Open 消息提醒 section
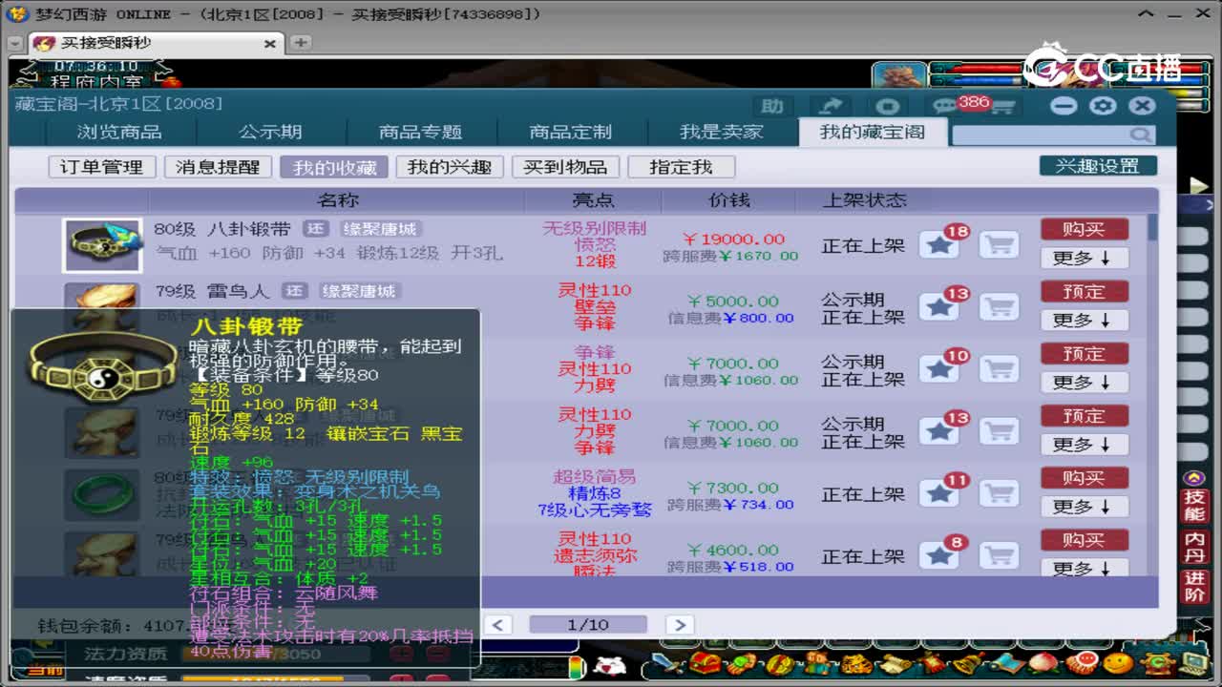 (219, 167)
